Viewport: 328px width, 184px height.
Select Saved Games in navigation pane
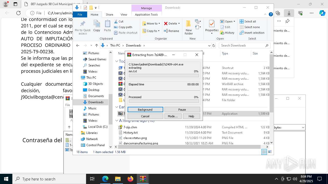pos(94,59)
